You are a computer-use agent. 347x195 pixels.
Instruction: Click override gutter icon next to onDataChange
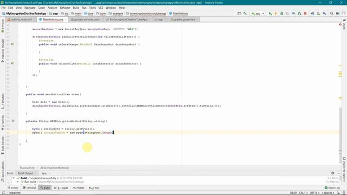point(12,44)
